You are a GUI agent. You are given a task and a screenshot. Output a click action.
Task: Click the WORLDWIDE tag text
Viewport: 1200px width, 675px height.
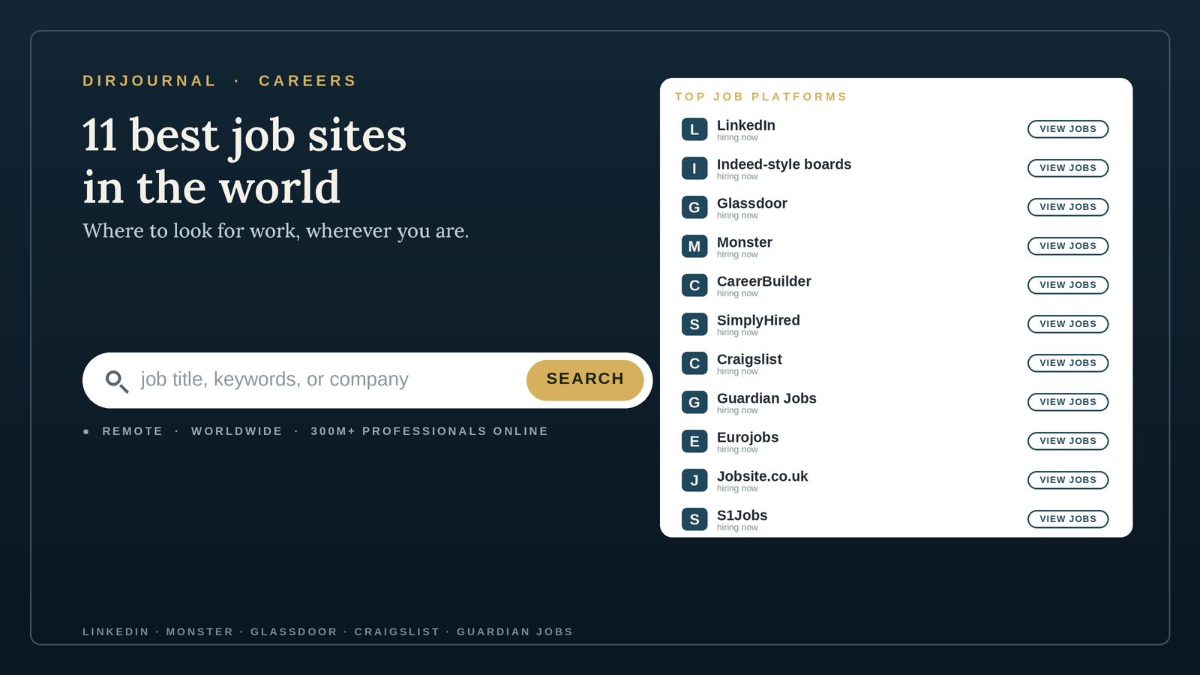pyautogui.click(x=237, y=431)
